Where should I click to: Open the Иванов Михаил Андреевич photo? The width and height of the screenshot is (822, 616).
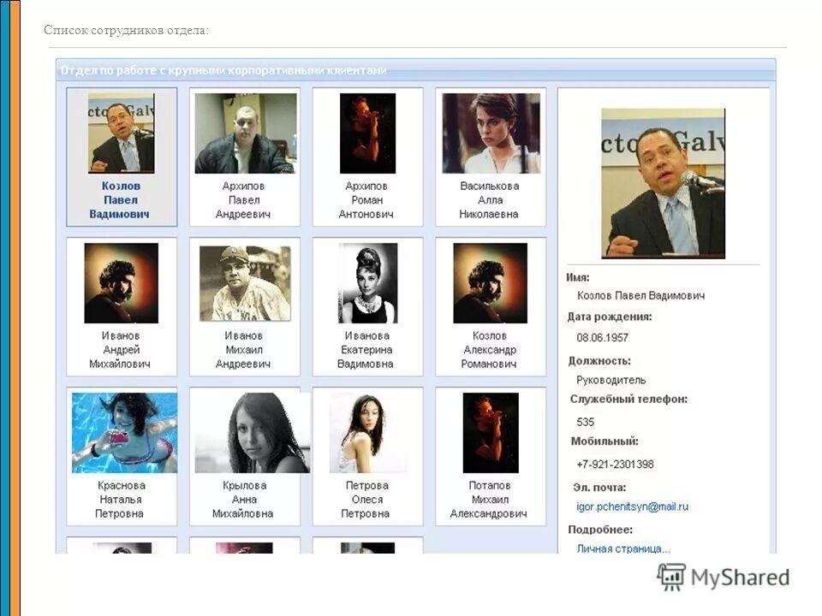point(245,283)
